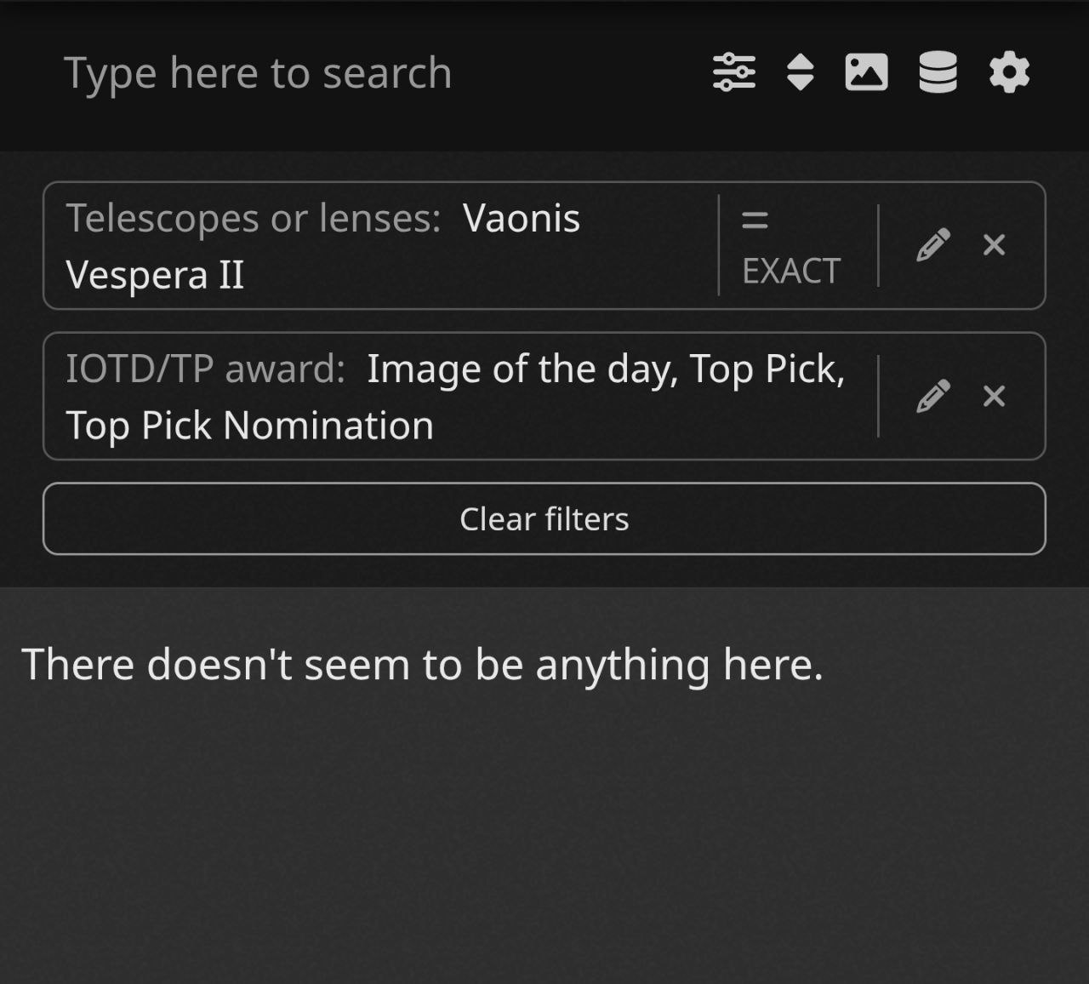The height and width of the screenshot is (984, 1089).
Task: Click the equals sign match icon
Action: pyautogui.click(x=755, y=220)
